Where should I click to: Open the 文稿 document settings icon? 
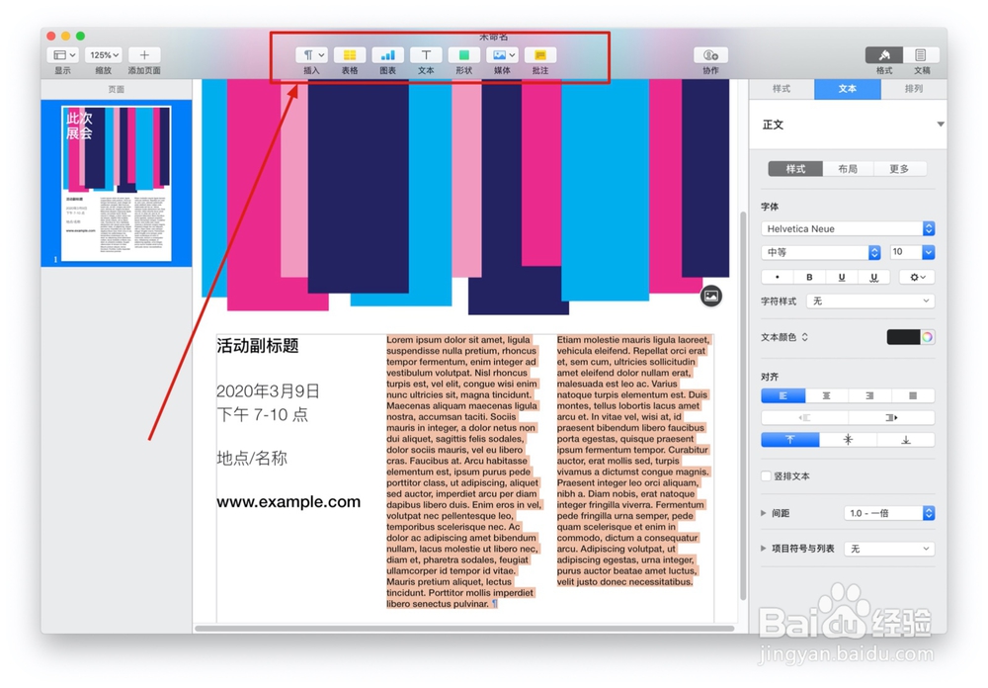921,54
